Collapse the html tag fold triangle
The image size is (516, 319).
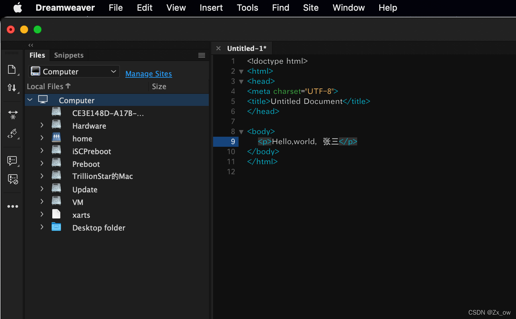pyautogui.click(x=241, y=71)
